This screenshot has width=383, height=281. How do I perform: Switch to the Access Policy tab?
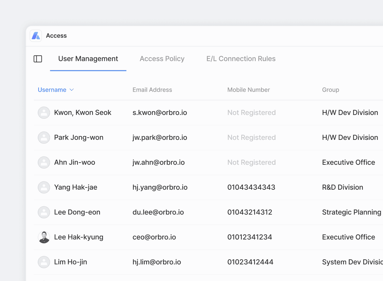click(162, 59)
